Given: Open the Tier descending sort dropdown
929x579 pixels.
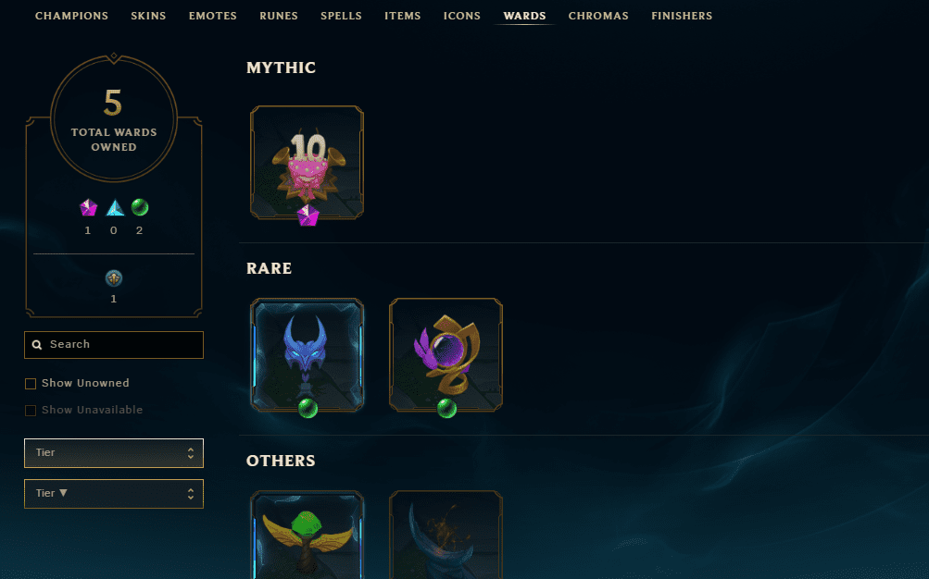Looking at the screenshot, I should [x=114, y=494].
